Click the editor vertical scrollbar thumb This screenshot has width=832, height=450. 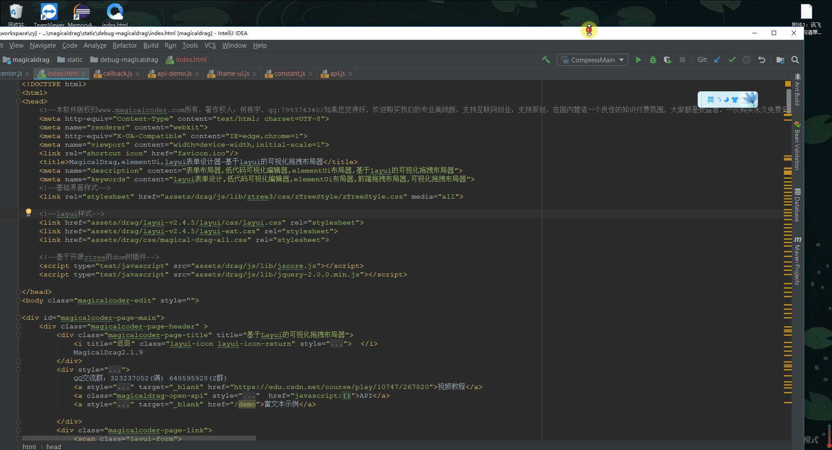tap(788, 102)
